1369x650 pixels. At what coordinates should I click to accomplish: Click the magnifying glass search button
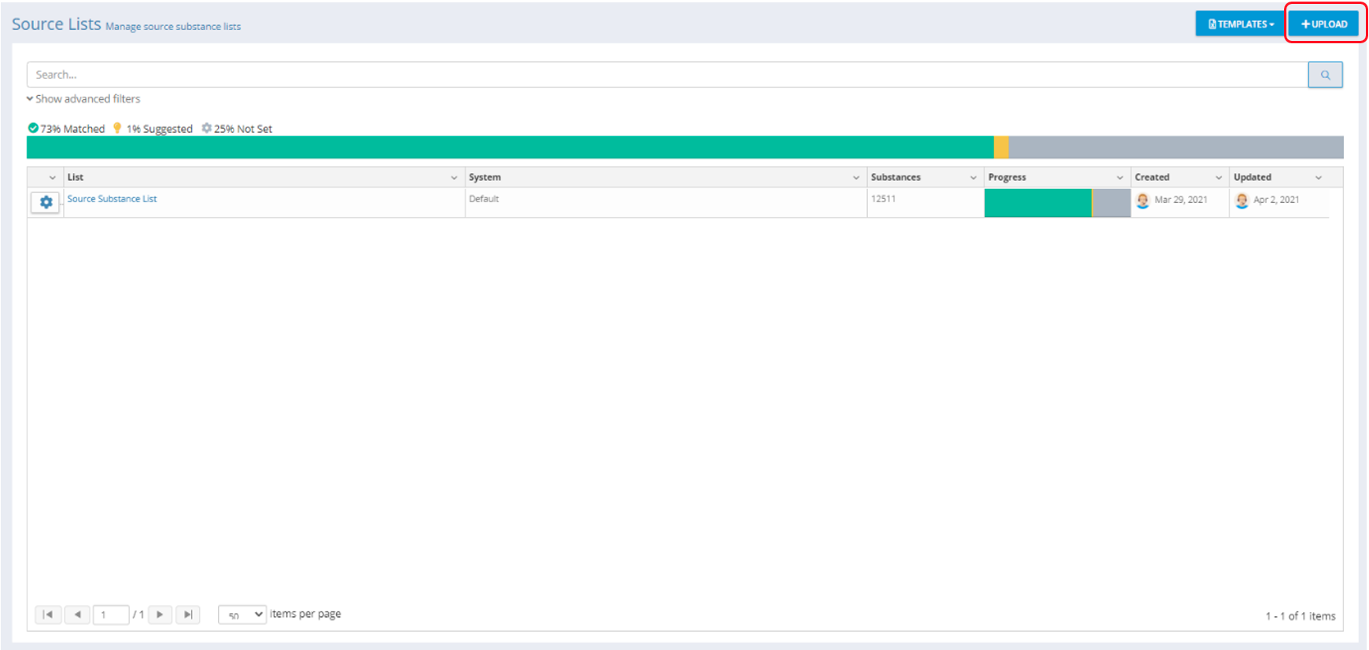click(x=1325, y=75)
